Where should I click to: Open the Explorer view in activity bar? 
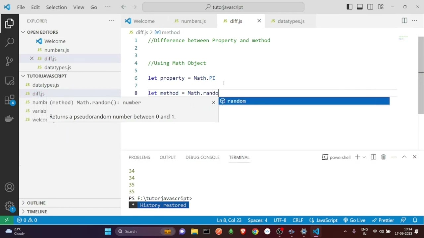pos(9,23)
